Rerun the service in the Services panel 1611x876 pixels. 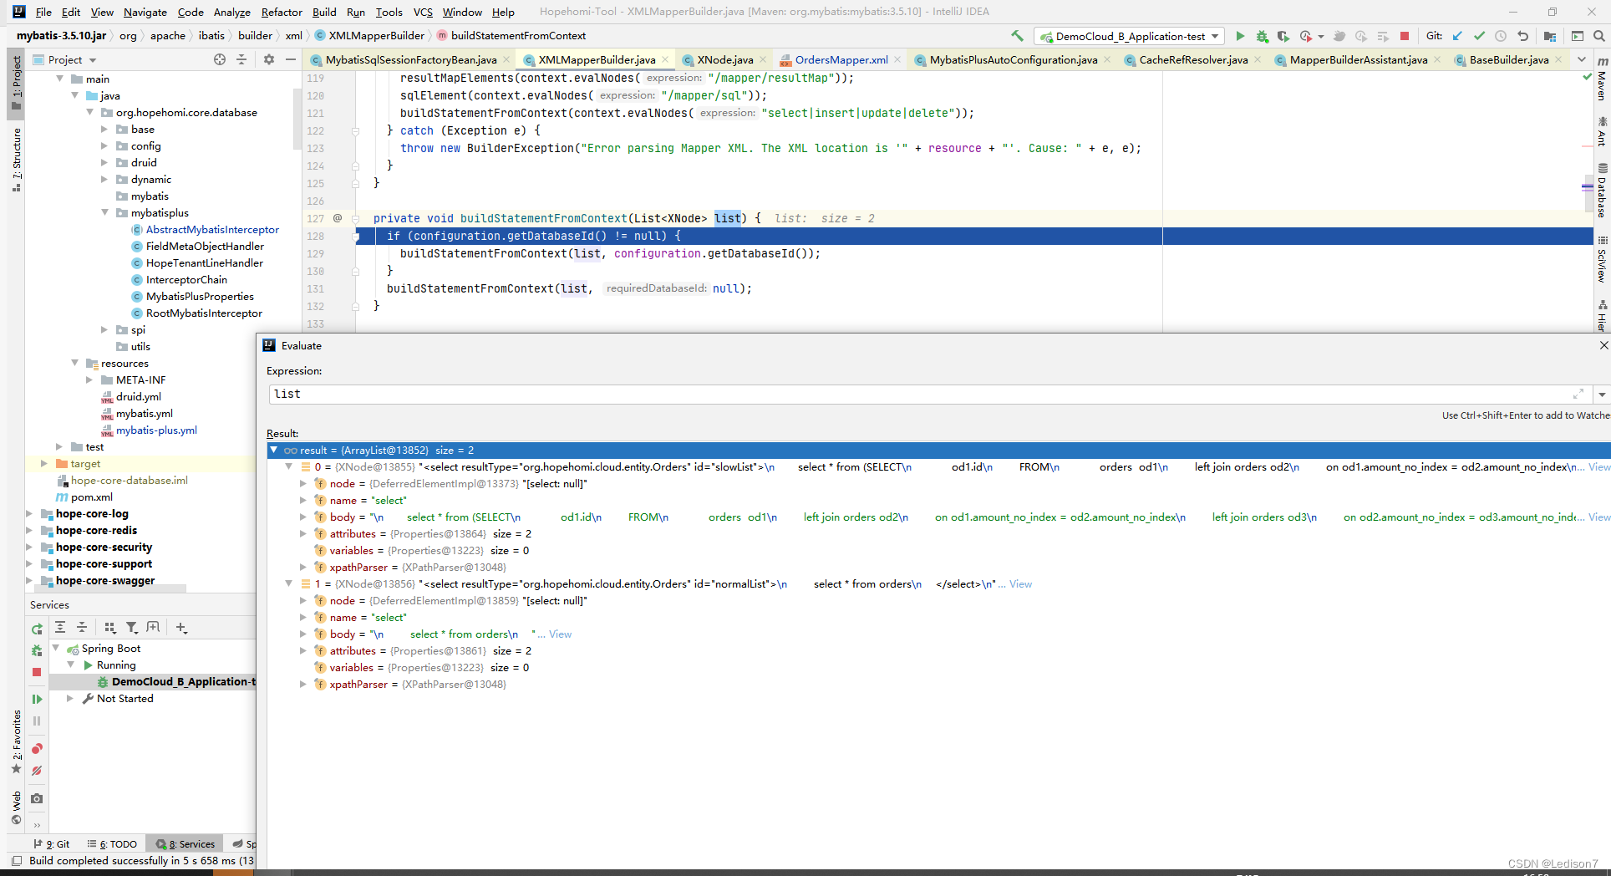click(37, 629)
